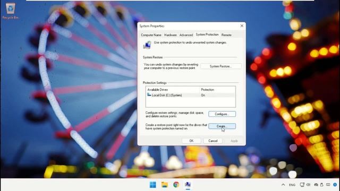Switch to the Remote tab
The image size is (340, 191).
pyautogui.click(x=226, y=35)
